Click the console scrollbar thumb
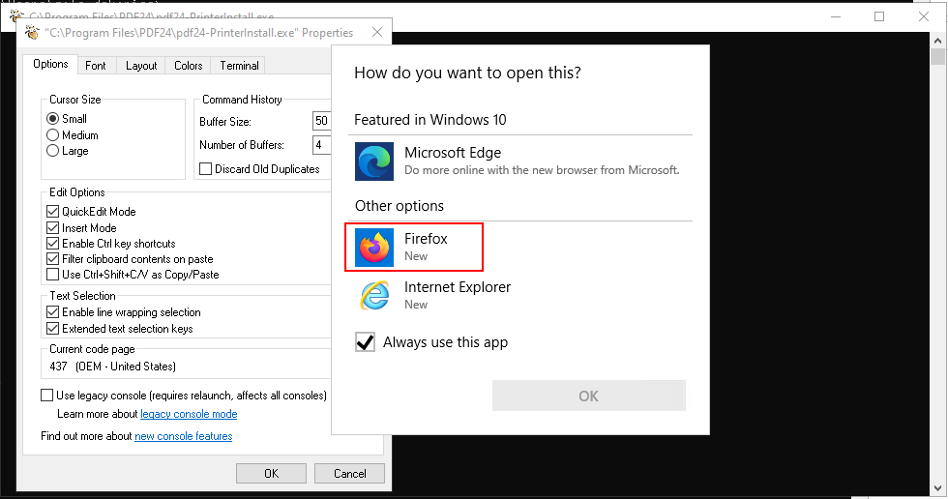Screen dimensions: 948x499 pyautogui.click(x=937, y=57)
